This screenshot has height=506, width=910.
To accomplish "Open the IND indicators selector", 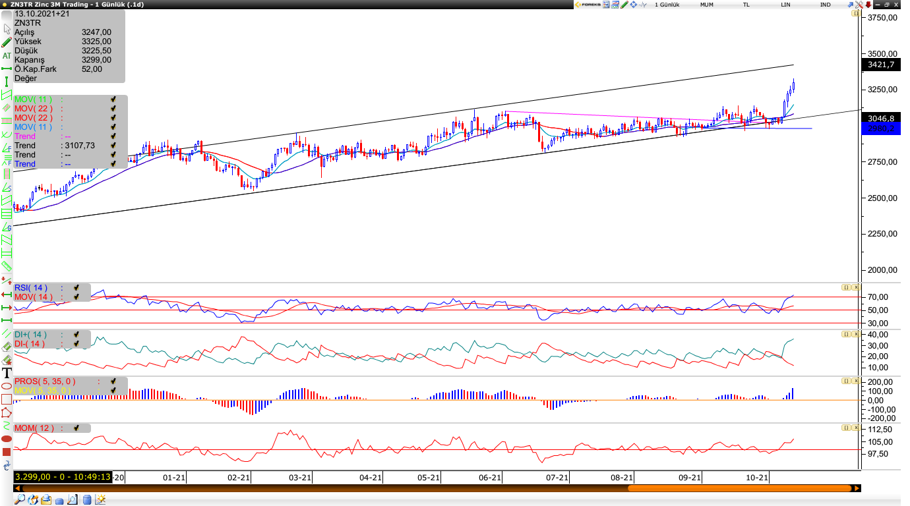I will 825,5.
